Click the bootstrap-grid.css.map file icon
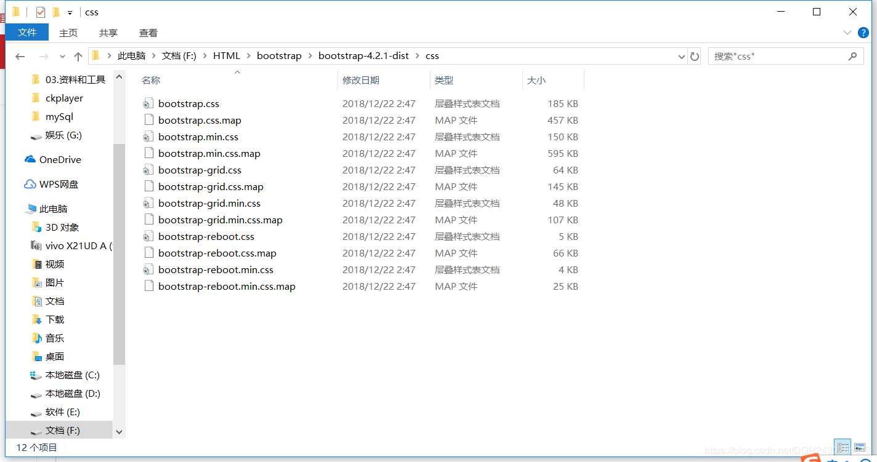Screen dimensions: 877x462 [x=148, y=186]
